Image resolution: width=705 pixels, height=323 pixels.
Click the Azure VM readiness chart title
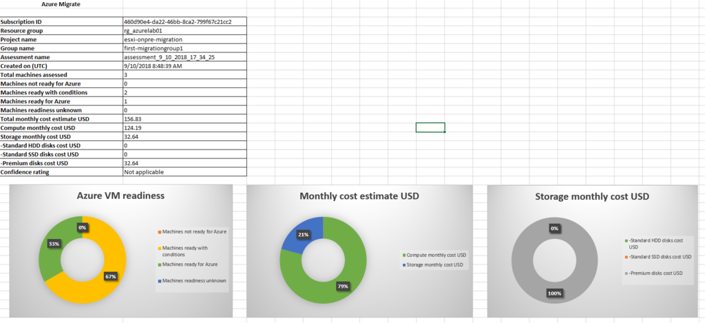[120, 196]
